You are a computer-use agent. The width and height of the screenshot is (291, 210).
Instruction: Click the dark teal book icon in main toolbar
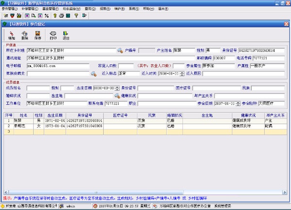(68, 16)
